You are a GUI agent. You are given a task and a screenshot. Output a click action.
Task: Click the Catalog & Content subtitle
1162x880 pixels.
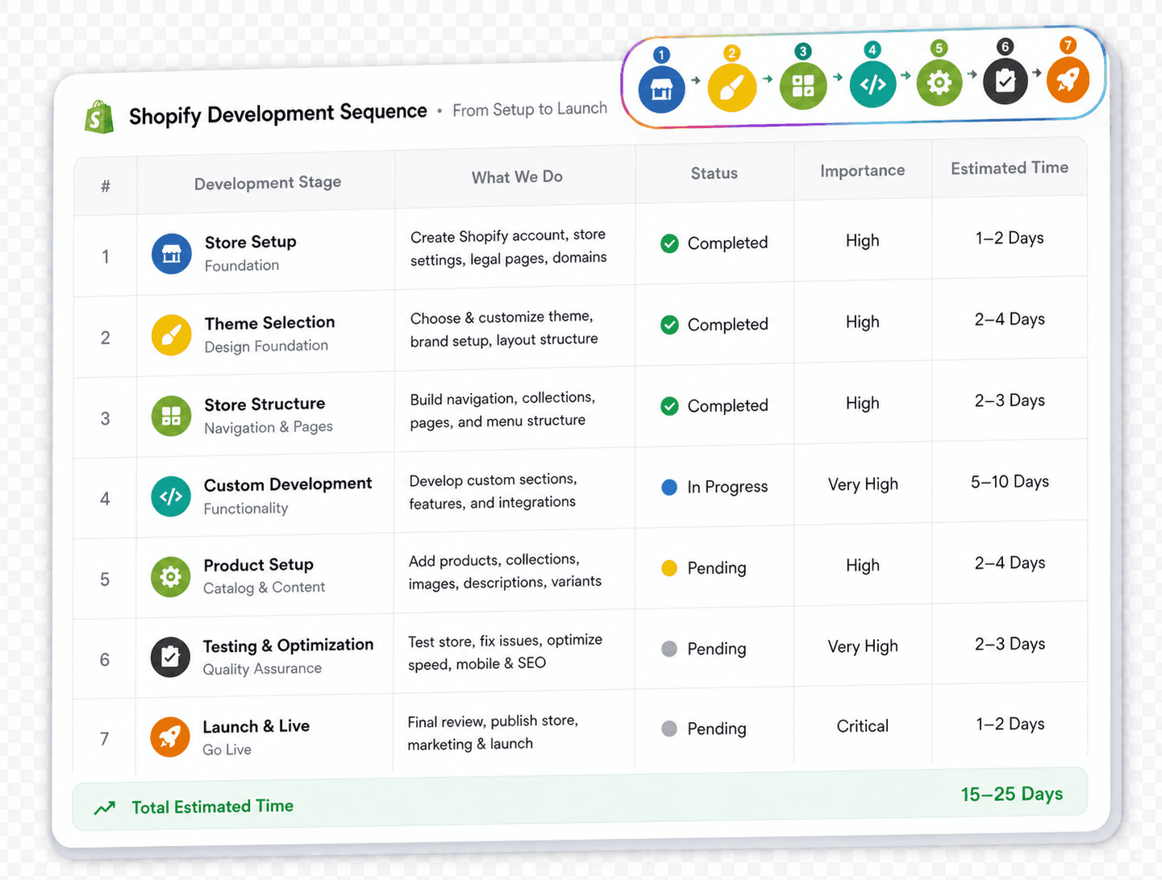coord(264,587)
